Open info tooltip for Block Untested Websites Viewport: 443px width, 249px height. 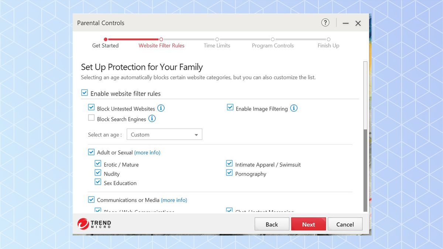pos(161,108)
